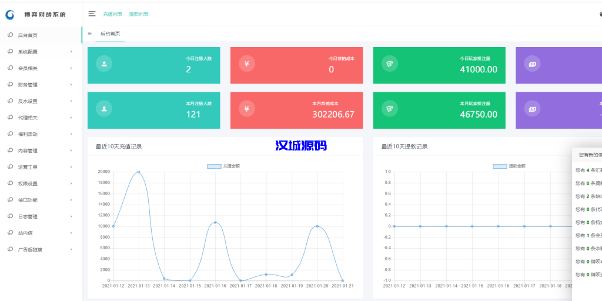Expand the 站内信 chevron arrow
The height and width of the screenshot is (301, 602).
(71, 233)
